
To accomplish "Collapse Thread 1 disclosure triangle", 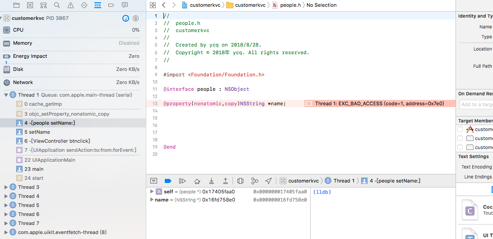I will coord(6,95).
